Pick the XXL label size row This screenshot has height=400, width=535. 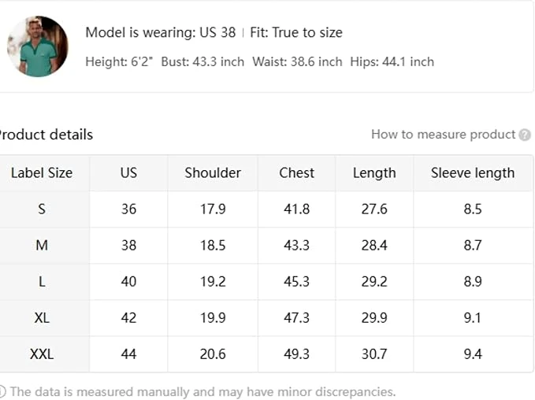42,354
